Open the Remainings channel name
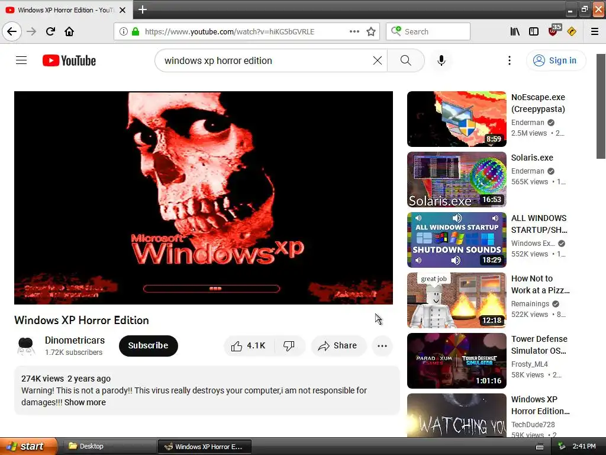The width and height of the screenshot is (606, 455). tap(530, 304)
